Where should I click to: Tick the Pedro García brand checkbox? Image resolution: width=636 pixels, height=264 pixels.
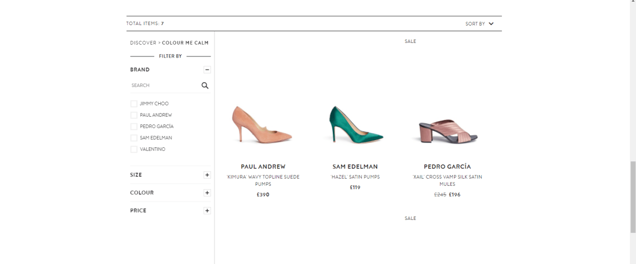click(134, 126)
